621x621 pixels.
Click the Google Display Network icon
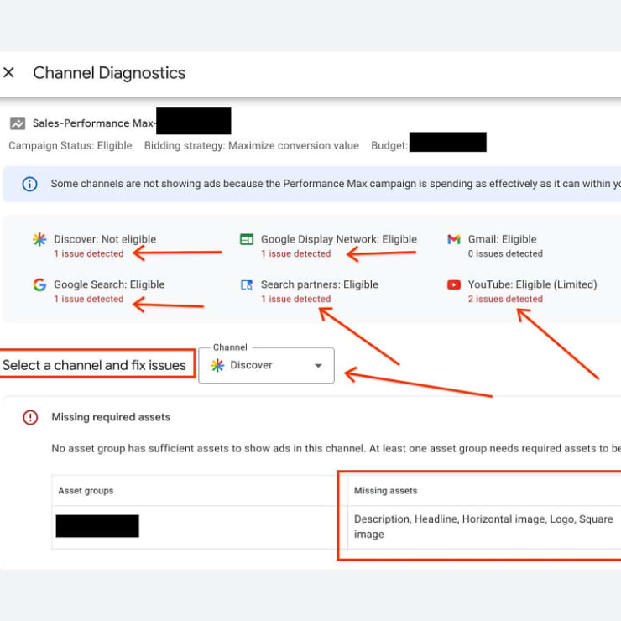click(247, 239)
